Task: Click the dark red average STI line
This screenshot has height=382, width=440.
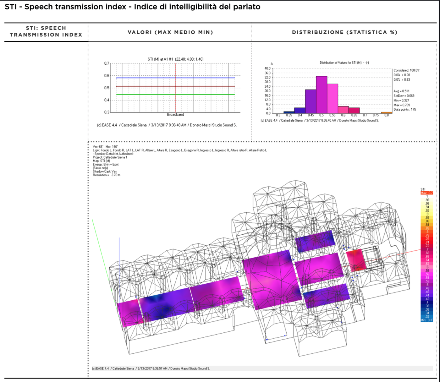Action: click(x=145, y=86)
